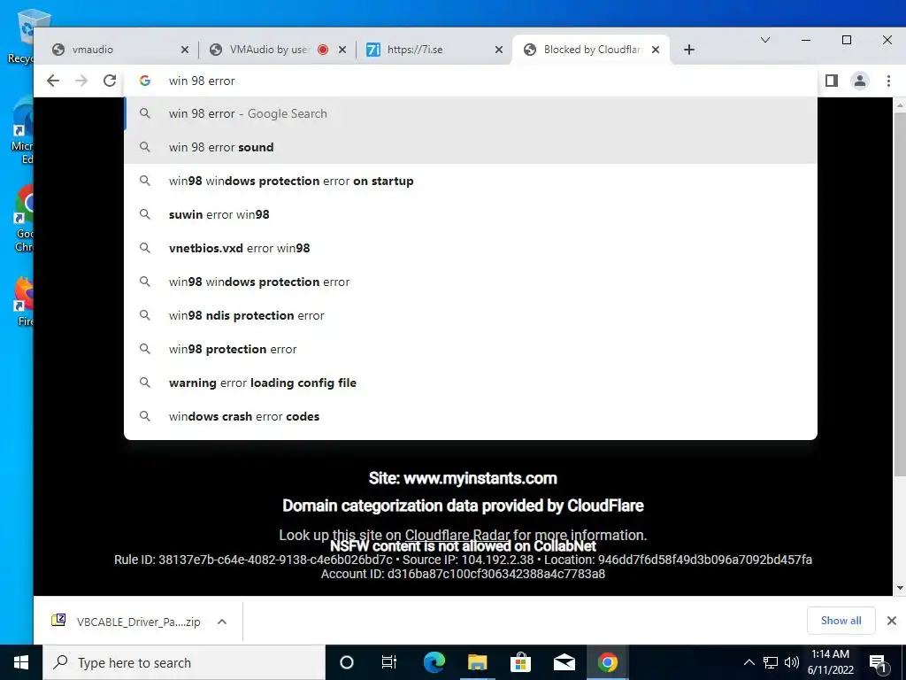Reload the current page
Image resolution: width=906 pixels, height=680 pixels.
(x=110, y=81)
